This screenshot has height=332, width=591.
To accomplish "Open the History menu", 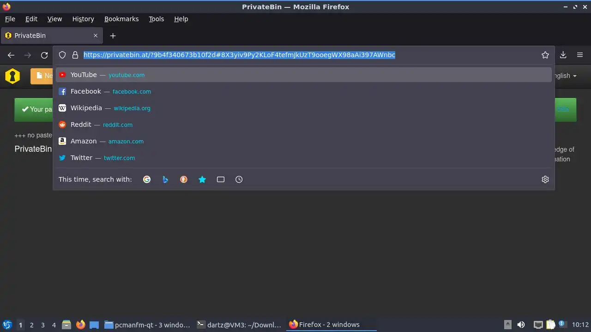I will 83,19.
